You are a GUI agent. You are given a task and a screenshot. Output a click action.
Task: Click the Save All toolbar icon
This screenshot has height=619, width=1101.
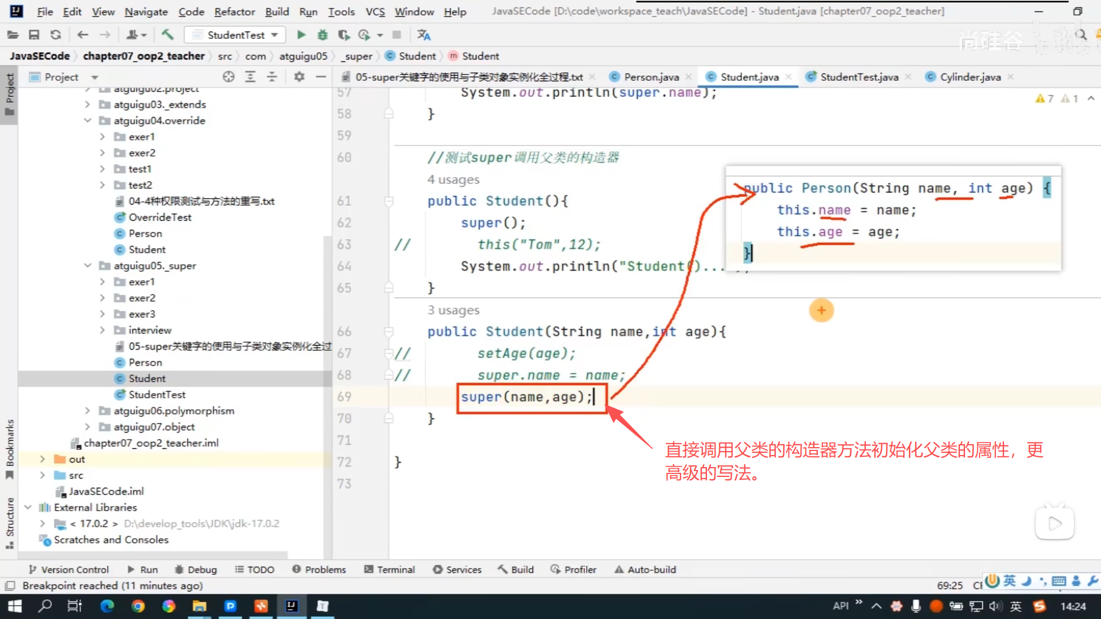point(34,35)
